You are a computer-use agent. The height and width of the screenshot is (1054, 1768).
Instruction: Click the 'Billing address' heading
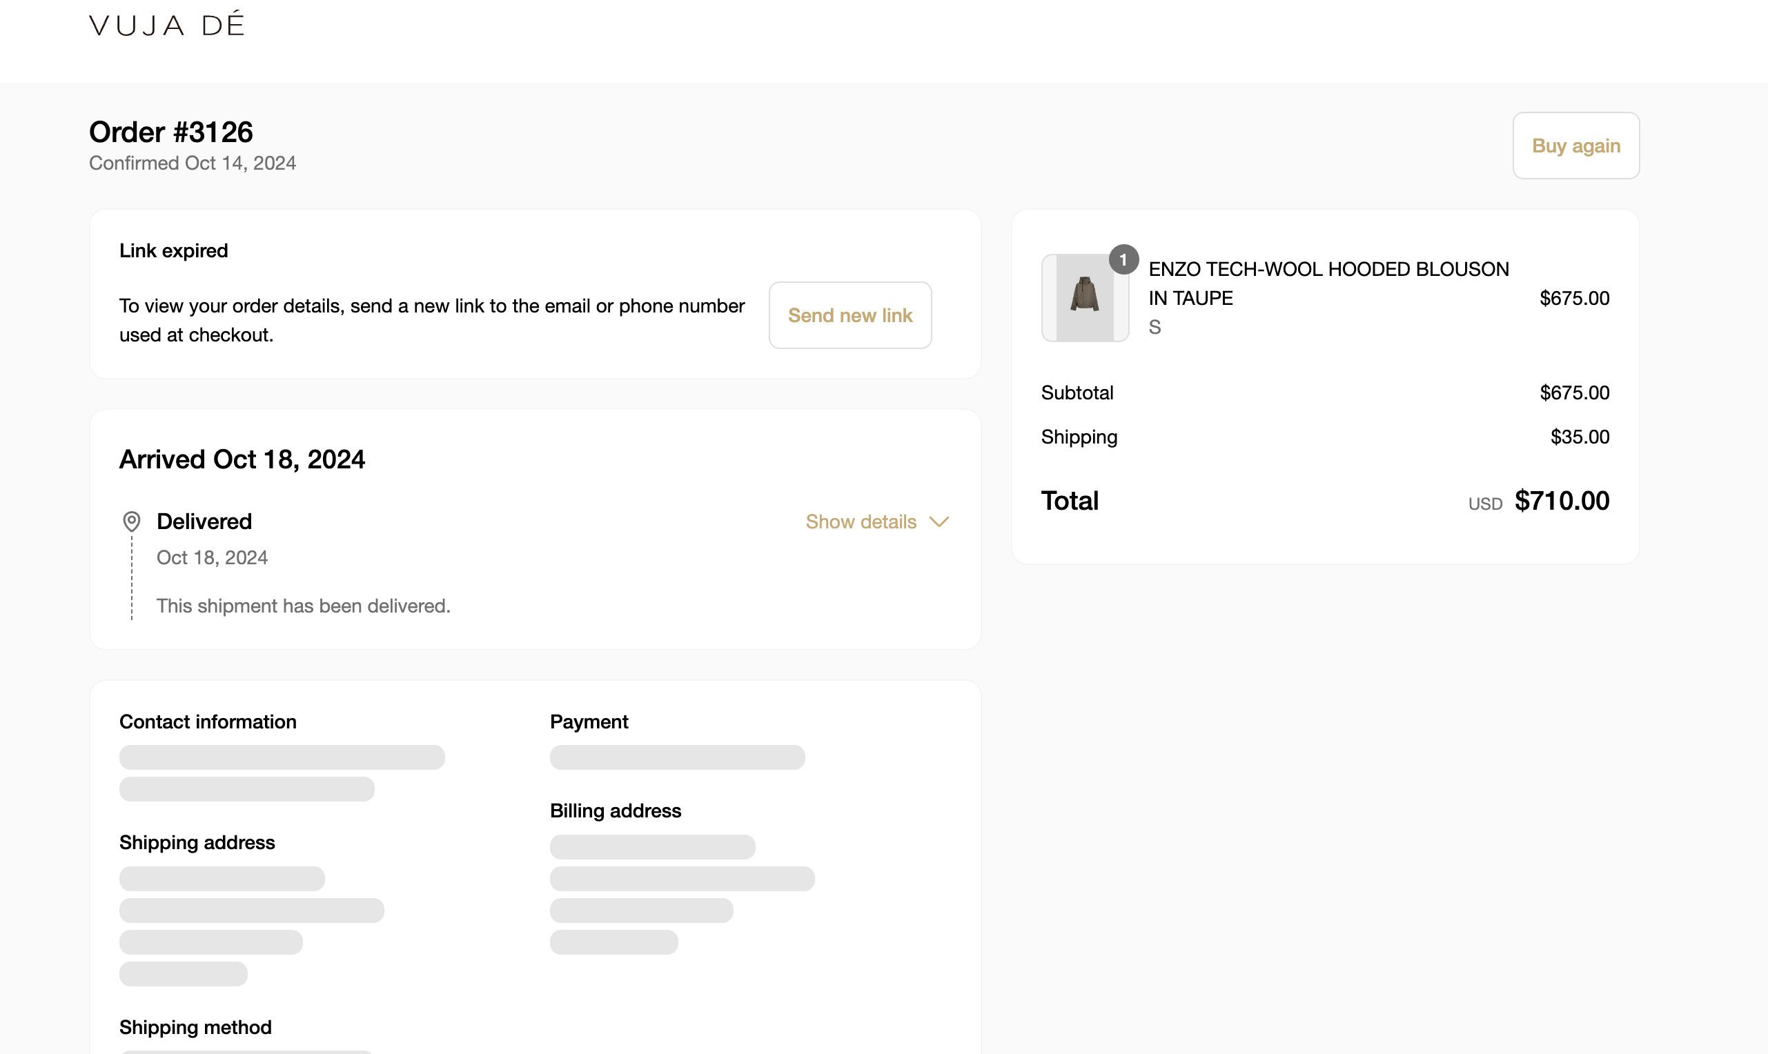[x=615, y=811]
